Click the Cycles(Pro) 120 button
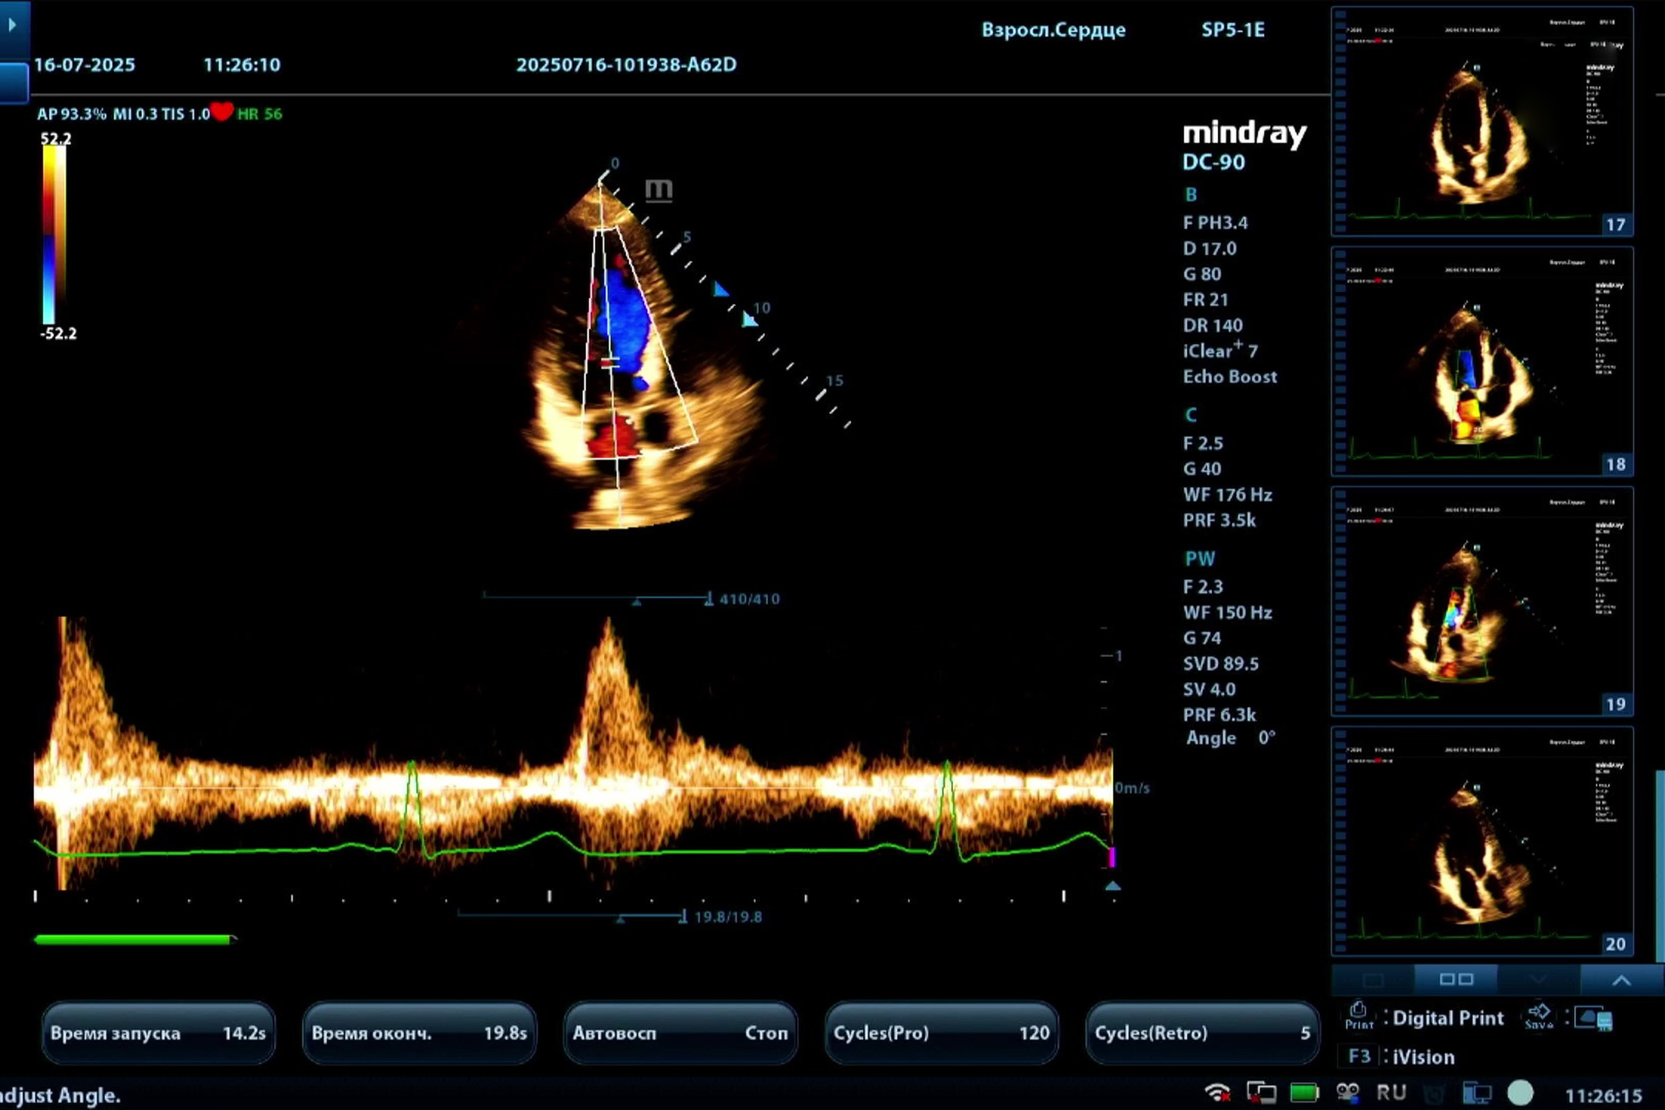Image resolution: width=1665 pixels, height=1110 pixels. (941, 1033)
